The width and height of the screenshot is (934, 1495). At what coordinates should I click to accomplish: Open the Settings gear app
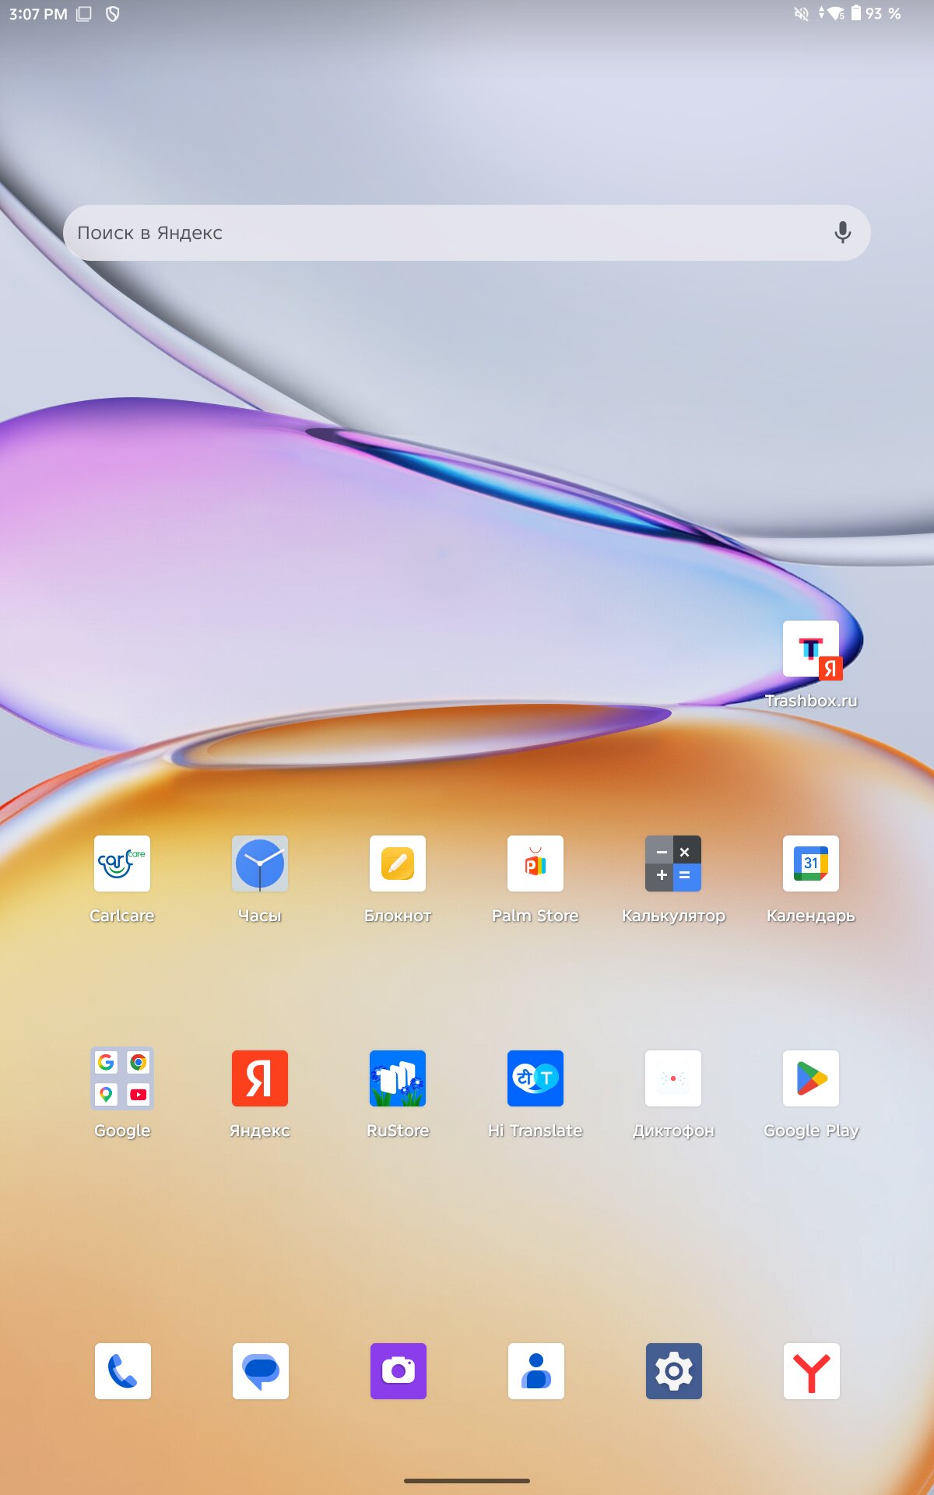coord(674,1371)
